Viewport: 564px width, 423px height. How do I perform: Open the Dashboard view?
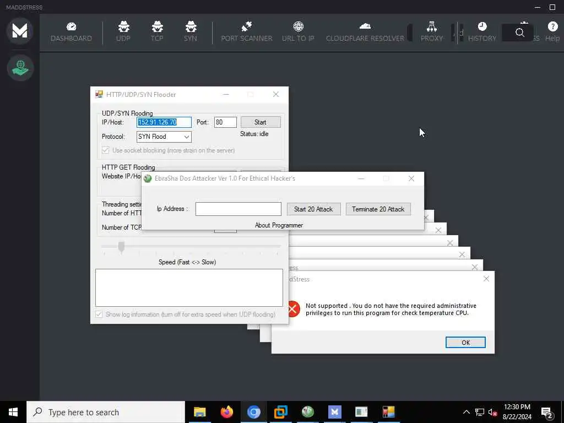click(71, 32)
